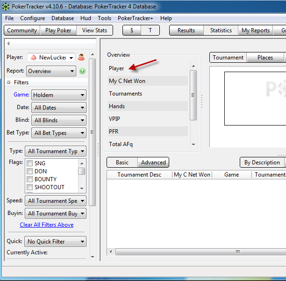Screen dimensions: 286x281
Task: Open the tournament Type dropdown
Action: coord(56,151)
